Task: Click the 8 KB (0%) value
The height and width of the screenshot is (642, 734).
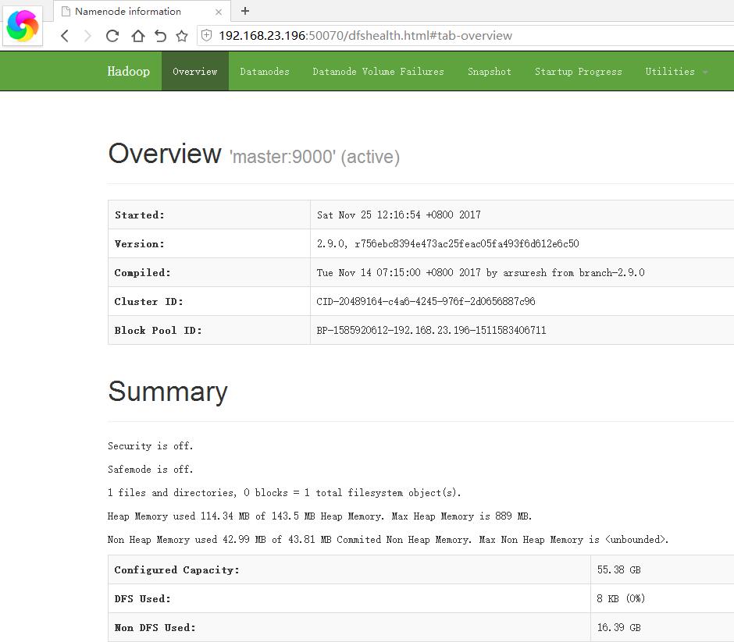Action: pyautogui.click(x=622, y=598)
